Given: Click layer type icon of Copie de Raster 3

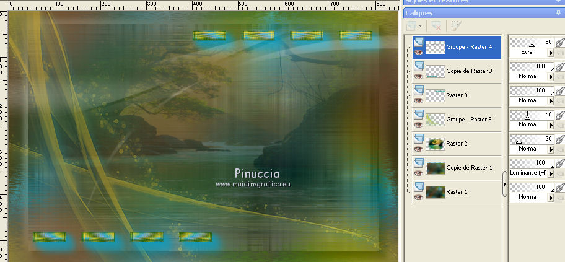Looking at the screenshot, I should click(419, 66).
